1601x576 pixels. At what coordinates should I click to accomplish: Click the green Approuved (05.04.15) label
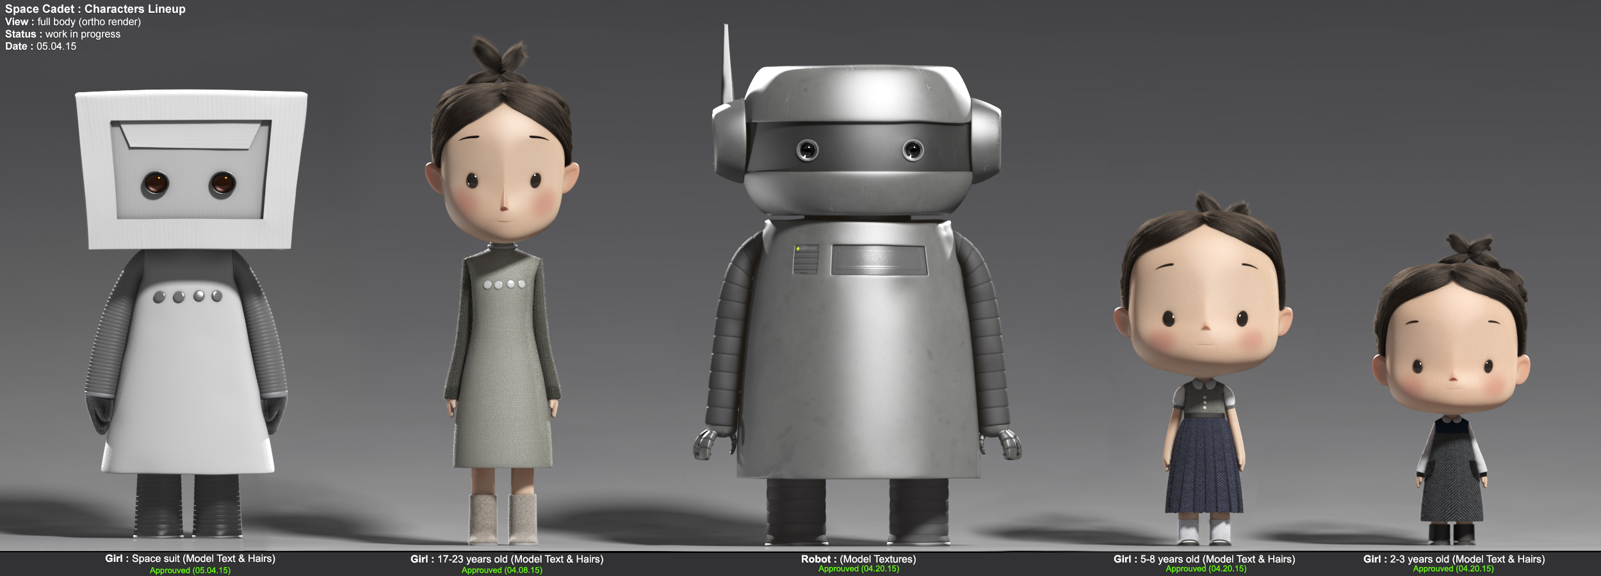(190, 570)
